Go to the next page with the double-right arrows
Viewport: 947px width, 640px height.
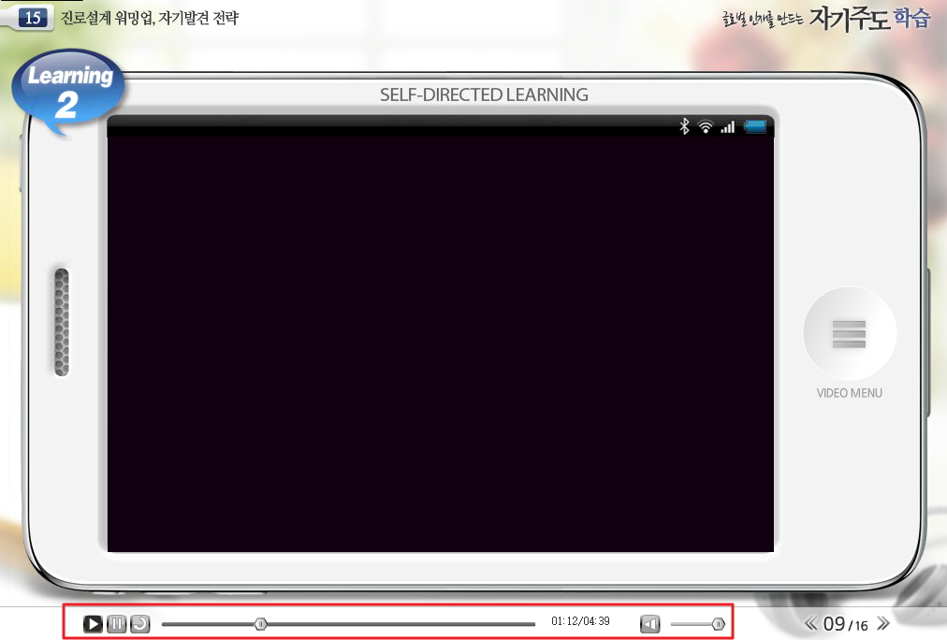tap(883, 622)
